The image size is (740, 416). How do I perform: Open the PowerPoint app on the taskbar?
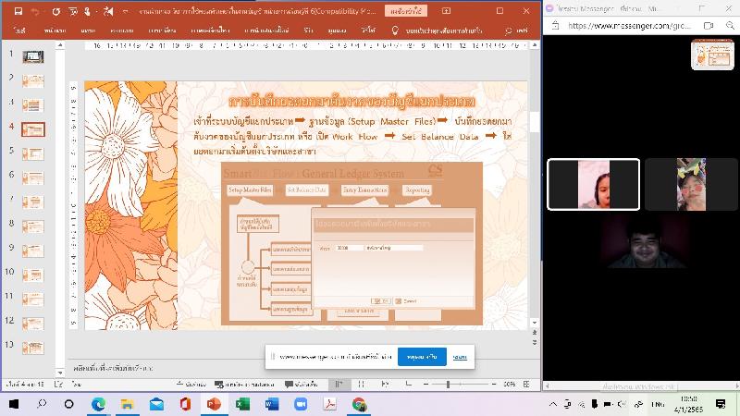212,404
